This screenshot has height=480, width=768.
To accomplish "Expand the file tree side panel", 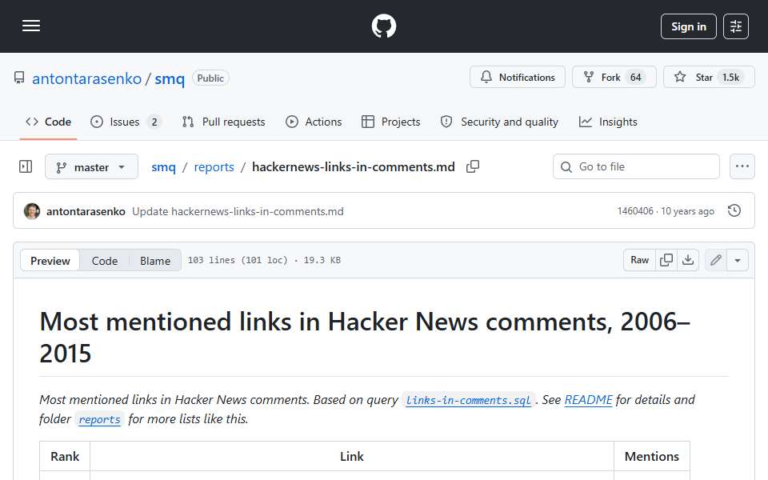I will point(26,167).
